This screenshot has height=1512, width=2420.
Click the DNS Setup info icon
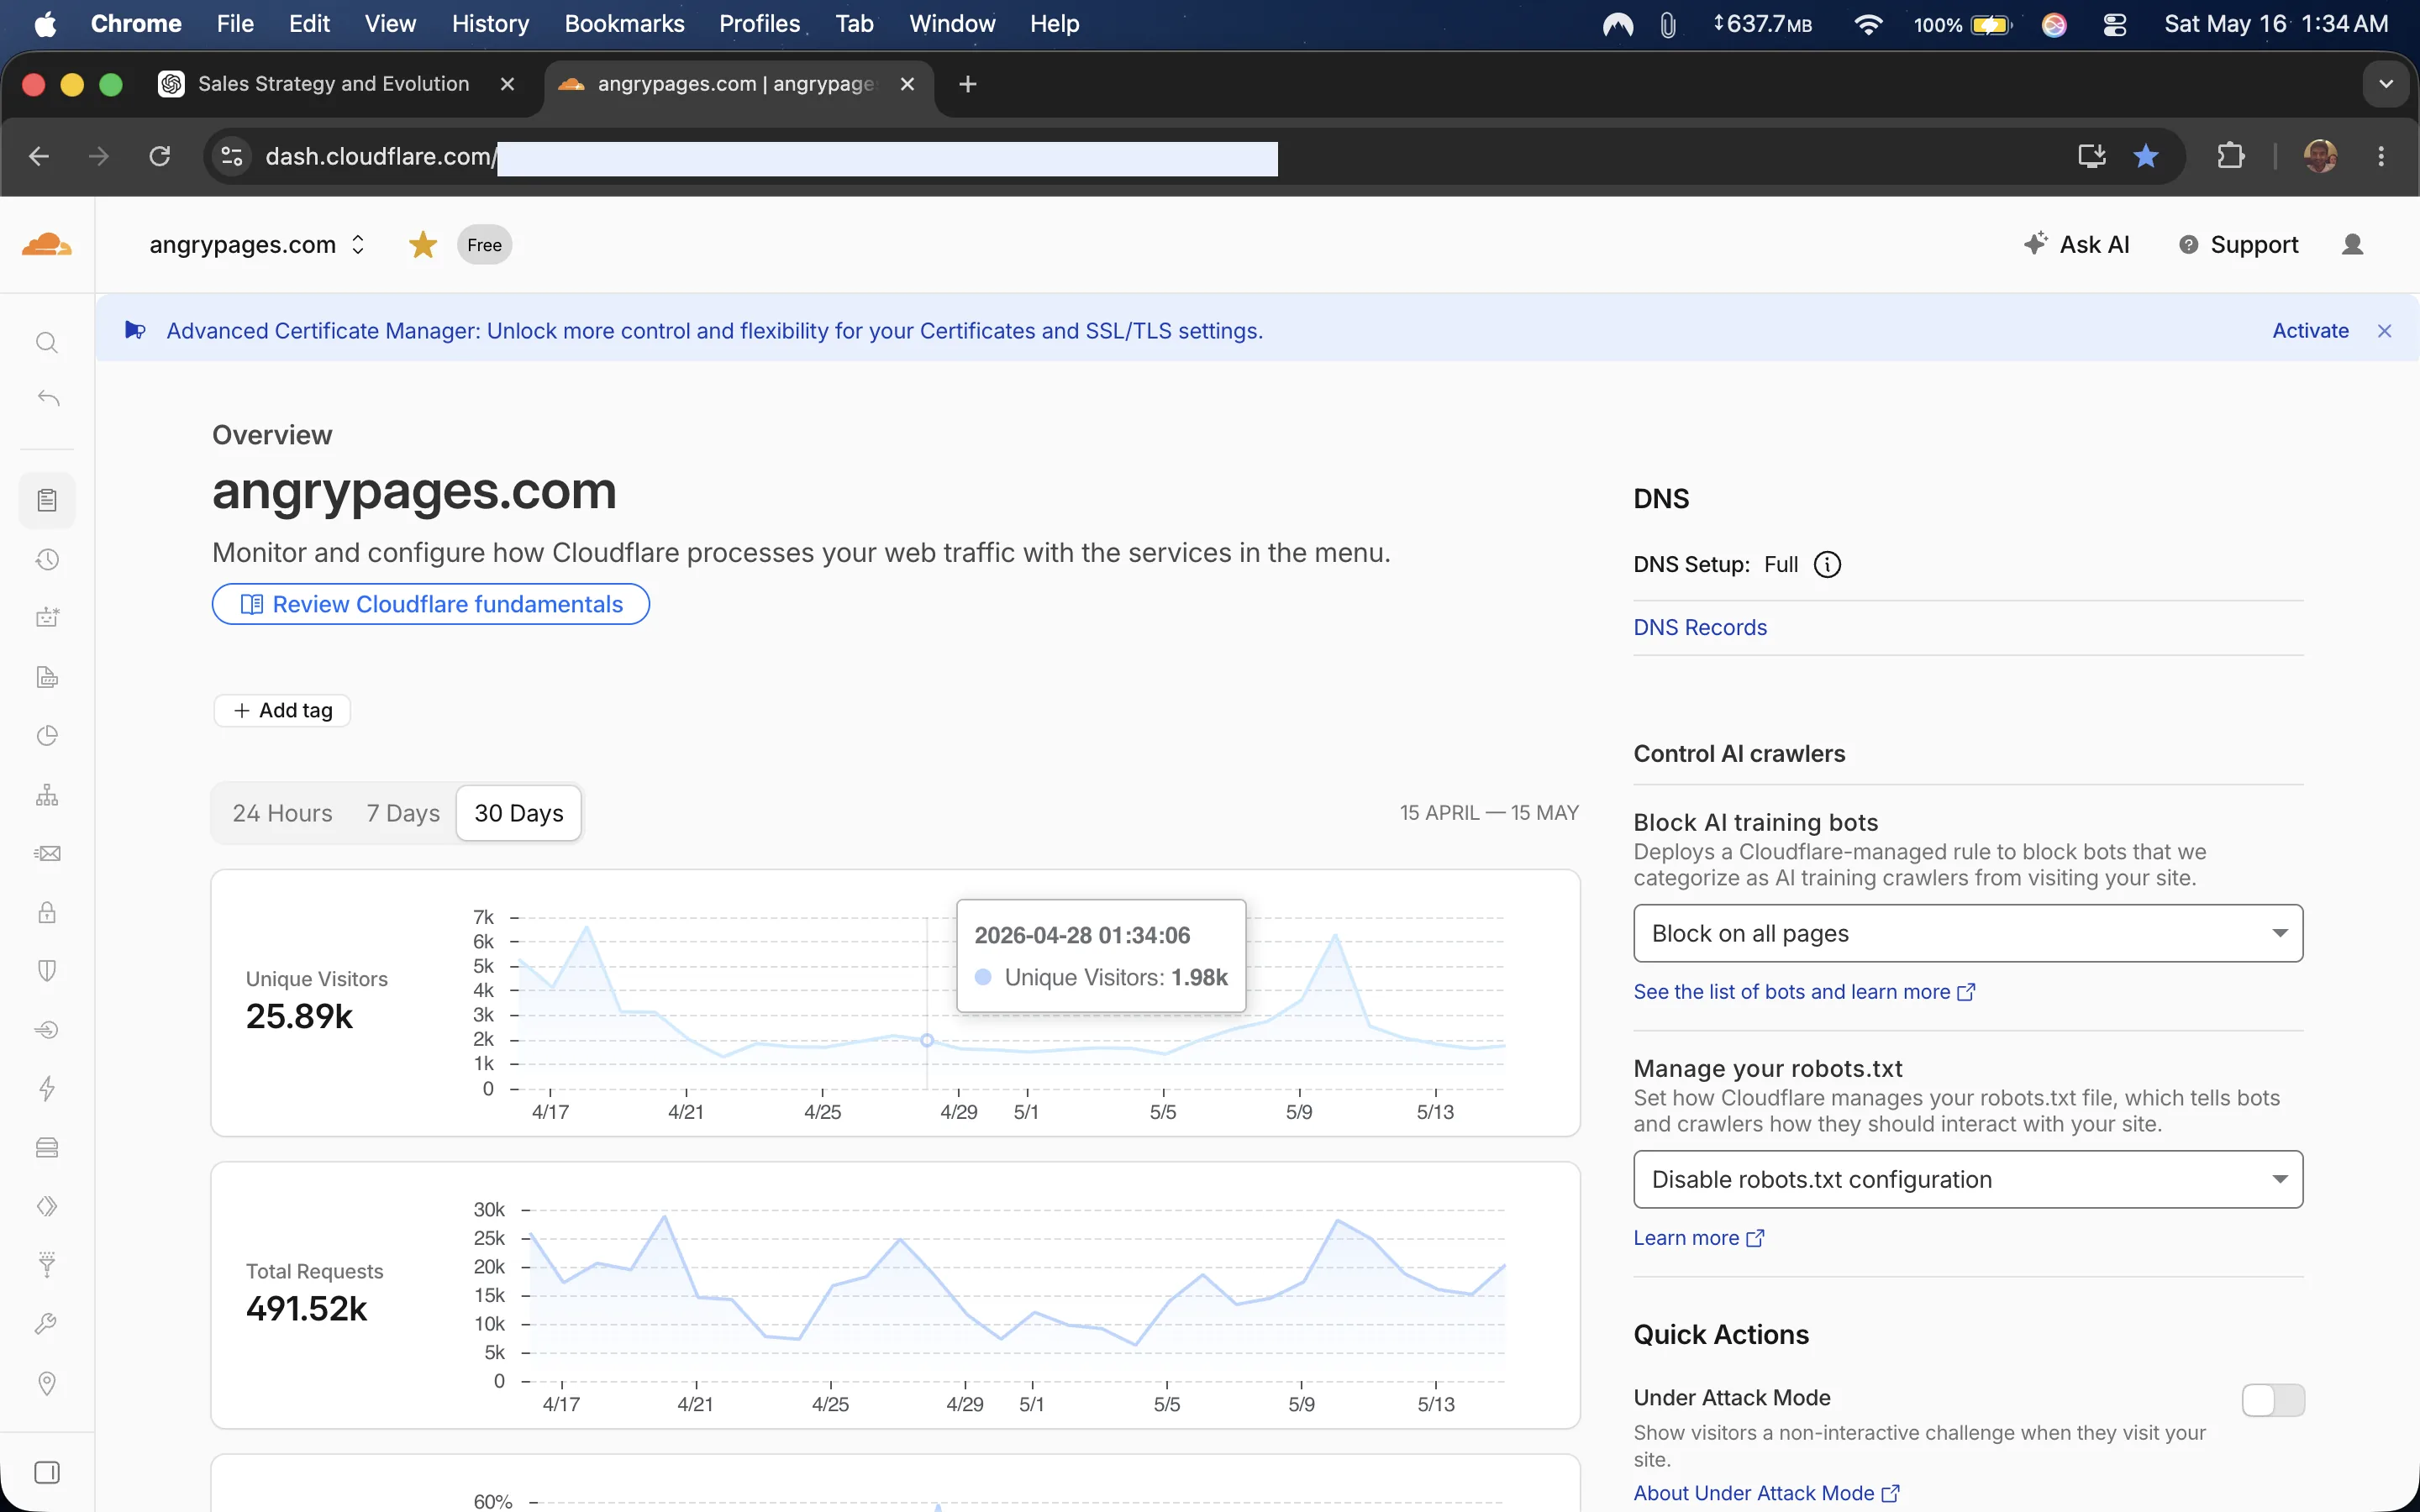[1827, 565]
